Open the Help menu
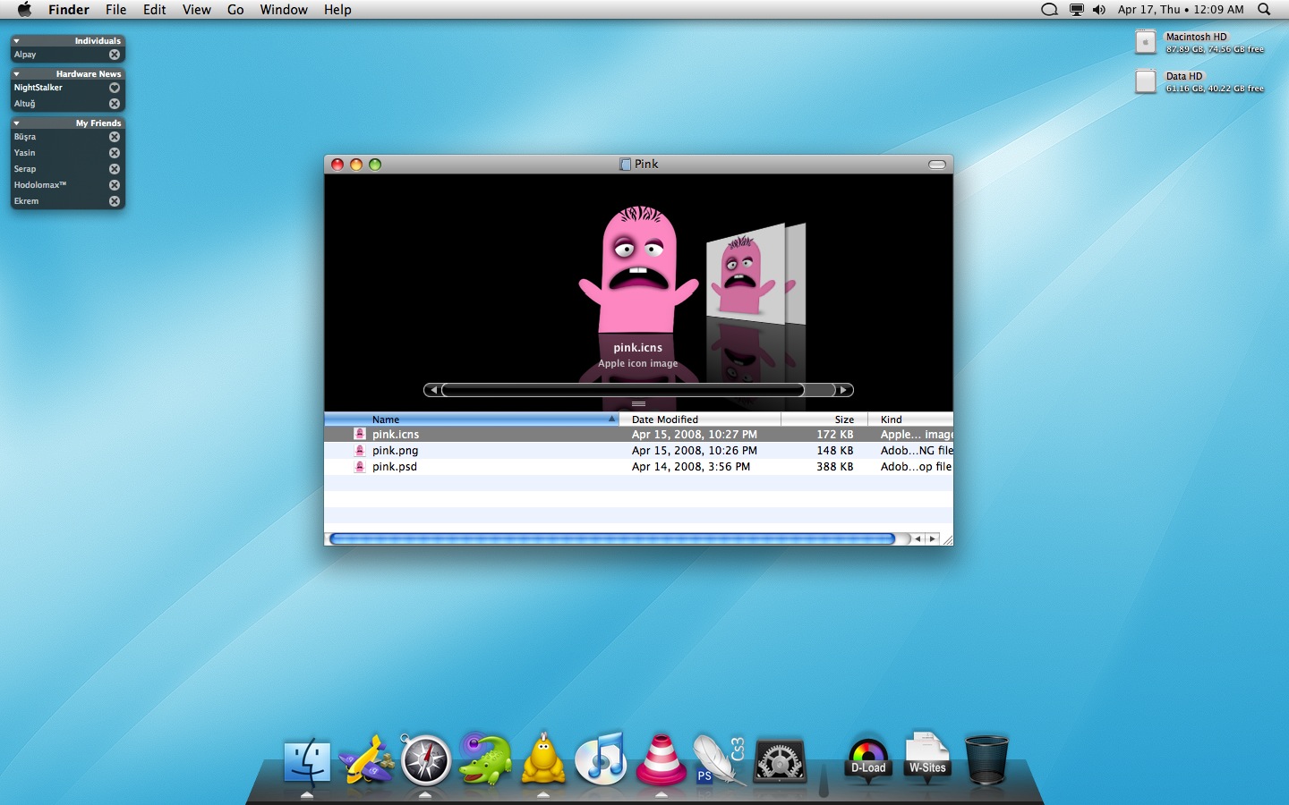The image size is (1289, 805). [337, 10]
